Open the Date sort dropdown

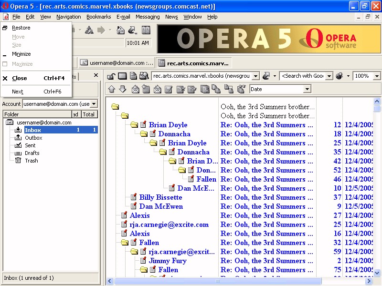(x=308, y=89)
